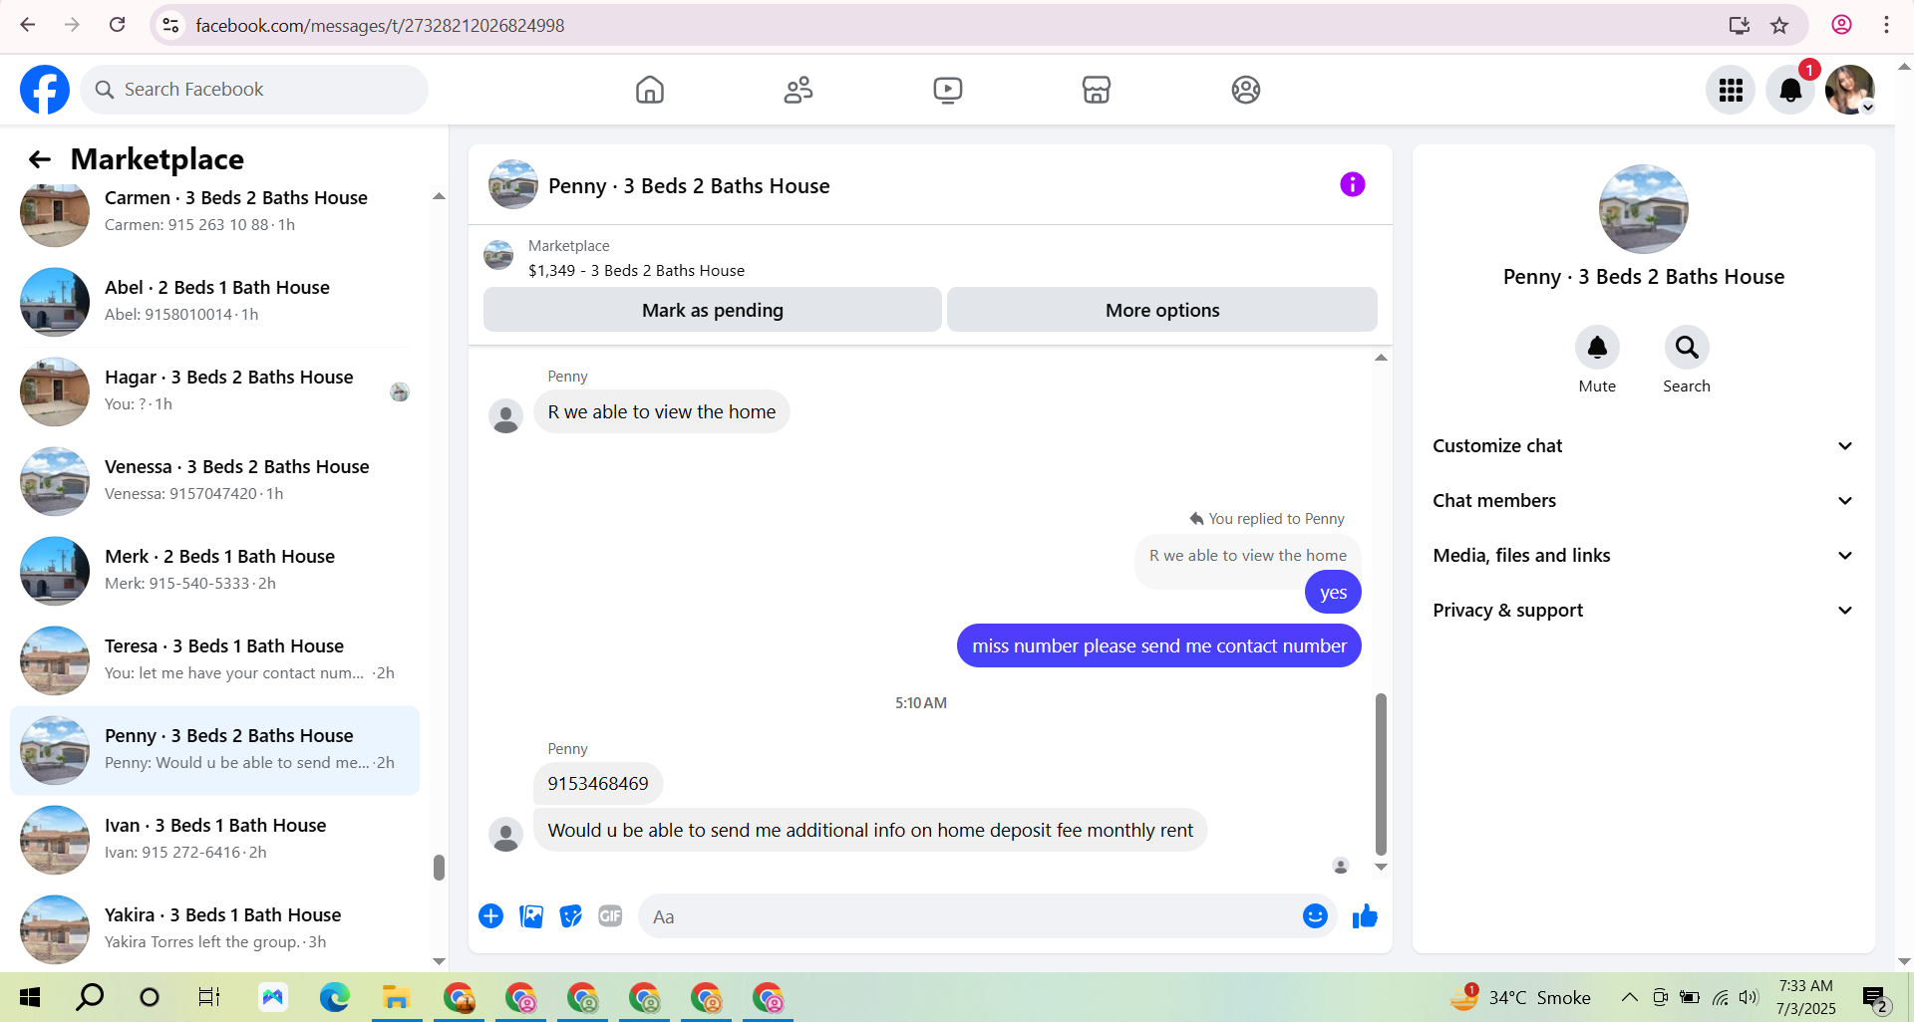Choose a GIF from composer
Image resolution: width=1914 pixels, height=1022 pixels.
(610, 916)
